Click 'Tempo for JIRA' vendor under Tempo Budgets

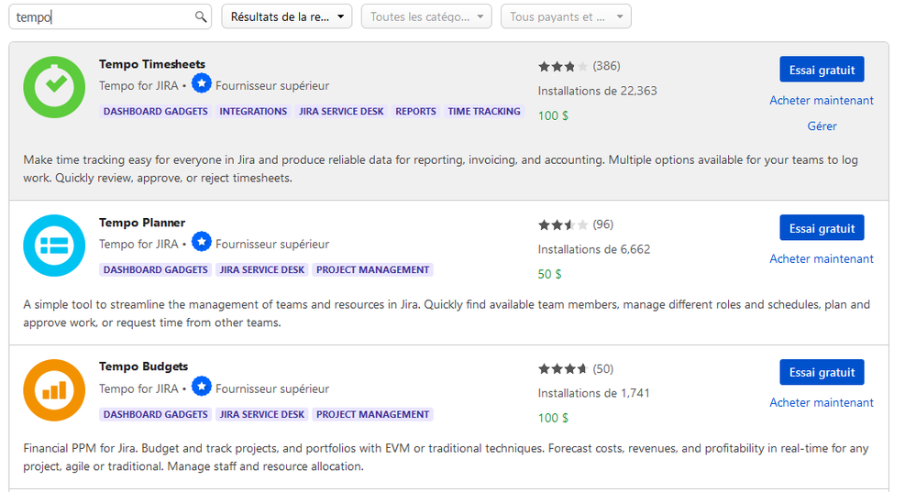tap(138, 388)
